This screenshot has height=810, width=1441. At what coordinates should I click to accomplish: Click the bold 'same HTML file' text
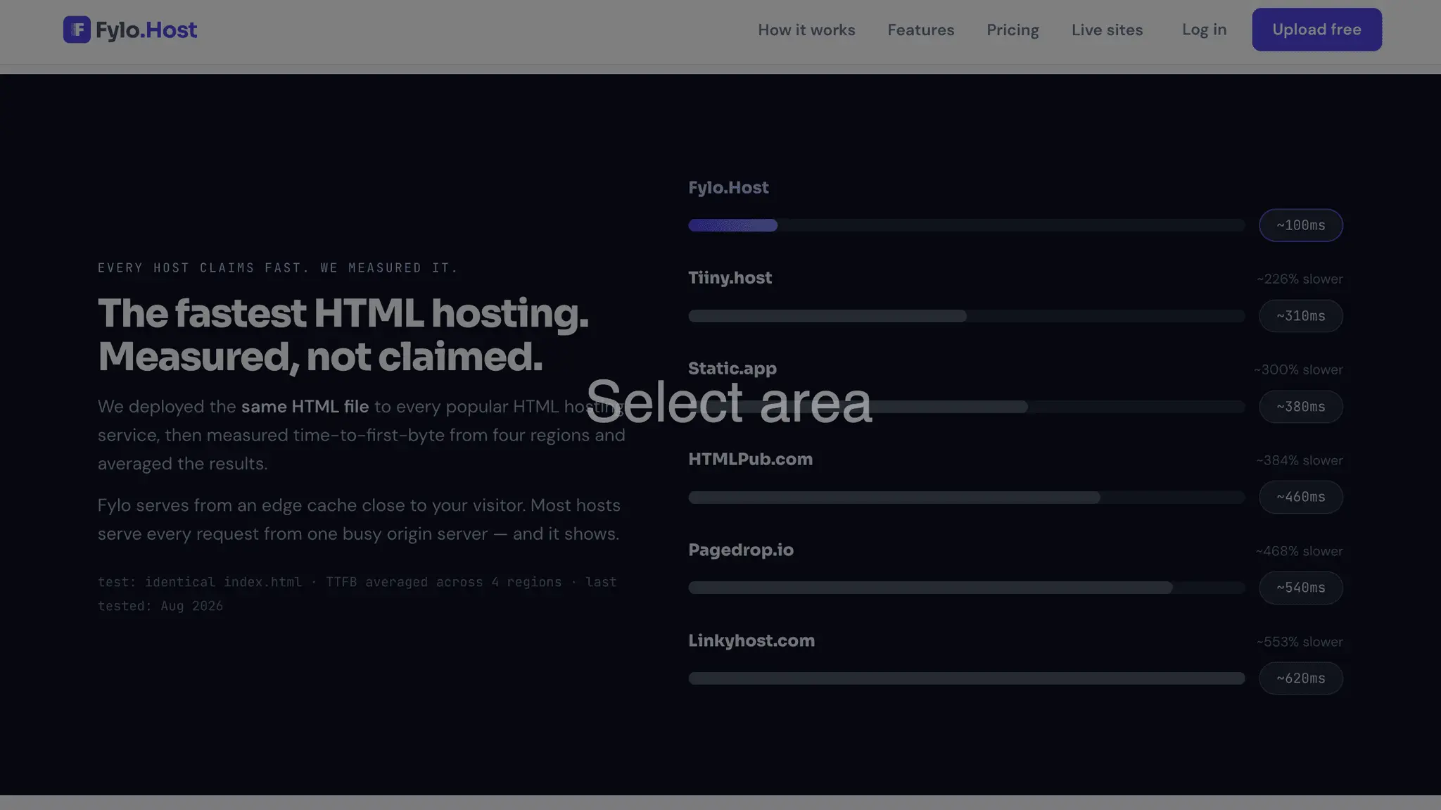coord(305,407)
